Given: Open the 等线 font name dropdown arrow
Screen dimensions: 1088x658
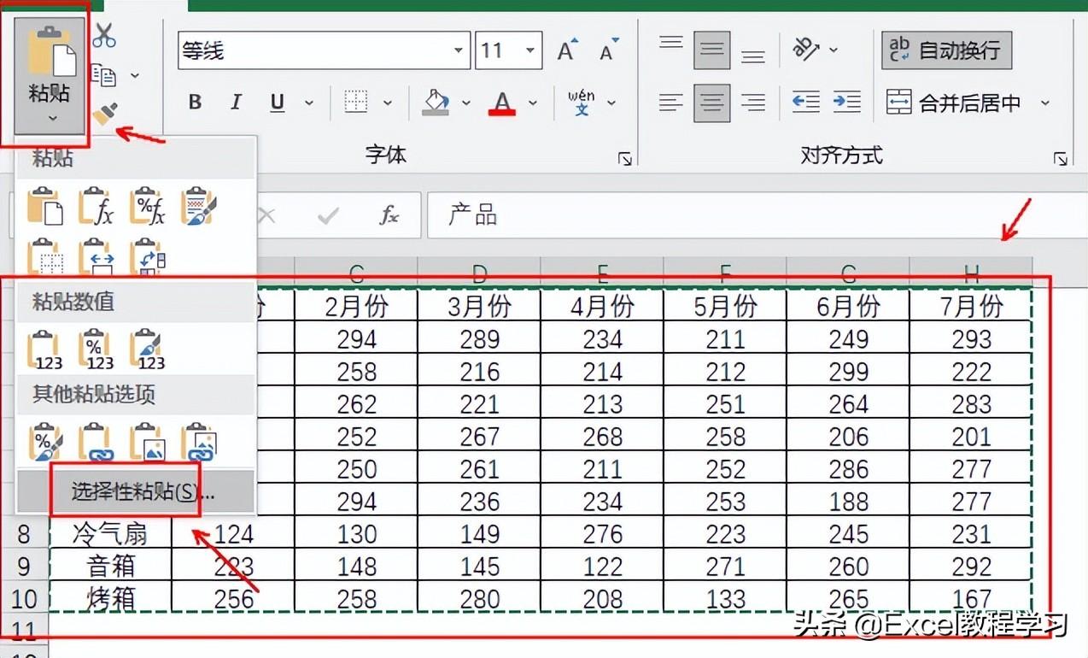Looking at the screenshot, I should click(459, 51).
